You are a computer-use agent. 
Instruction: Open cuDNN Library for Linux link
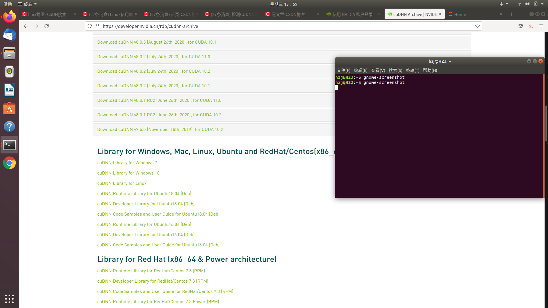[x=122, y=183]
